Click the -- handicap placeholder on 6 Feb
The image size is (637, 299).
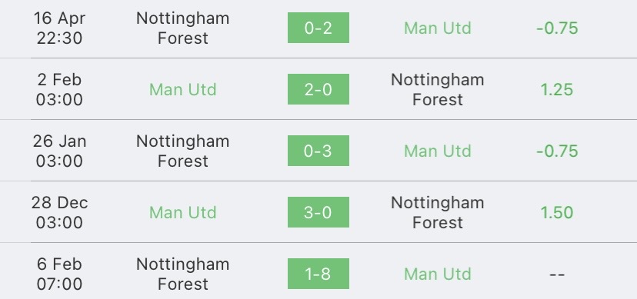click(557, 274)
